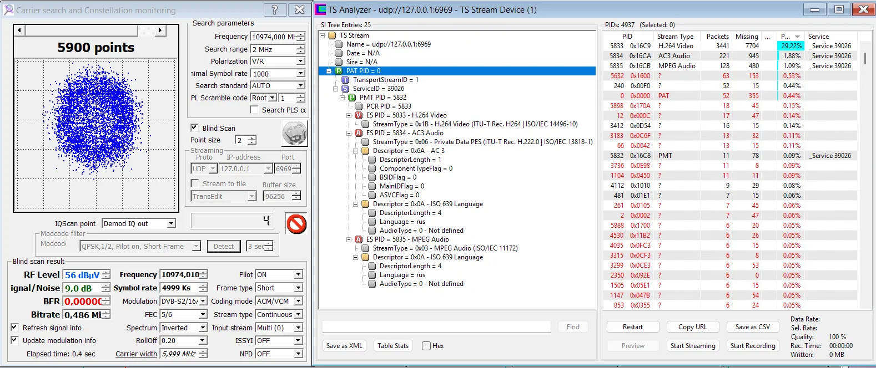Screen dimensions: 876x368
Task: Enable the Hex checkbox
Action: point(426,346)
